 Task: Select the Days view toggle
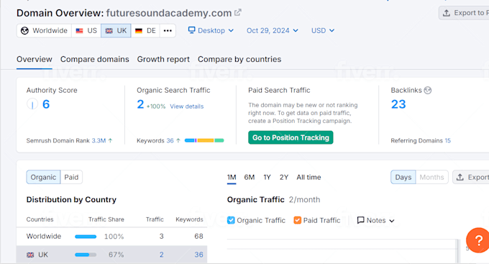point(403,177)
